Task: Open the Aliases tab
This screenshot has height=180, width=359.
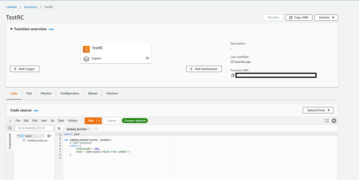Action: pos(93,93)
